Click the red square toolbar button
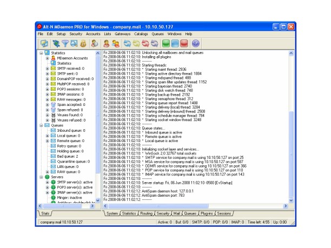331x248 pixels. 184,43
